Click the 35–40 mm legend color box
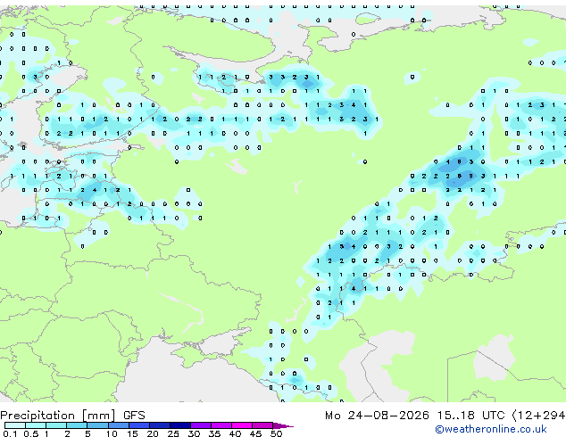Viewport: 566px width, 437px height. click(221, 425)
